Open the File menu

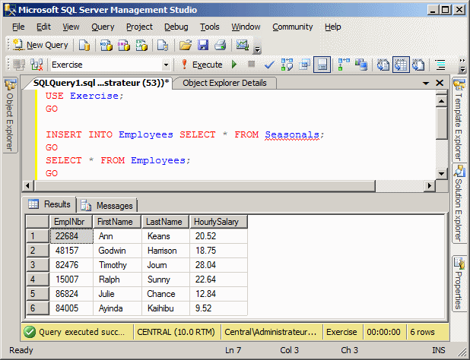click(18, 27)
